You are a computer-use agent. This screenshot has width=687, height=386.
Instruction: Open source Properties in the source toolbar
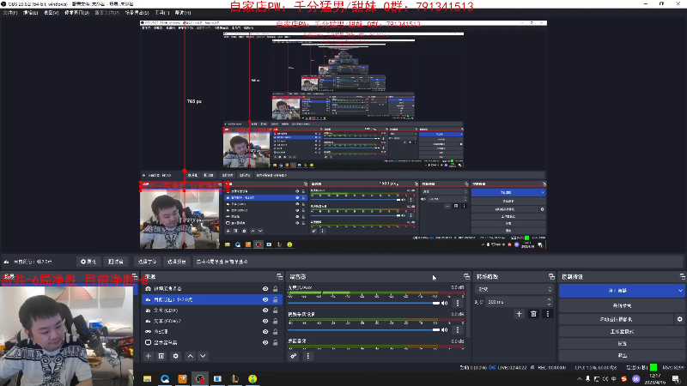click(x=88, y=262)
